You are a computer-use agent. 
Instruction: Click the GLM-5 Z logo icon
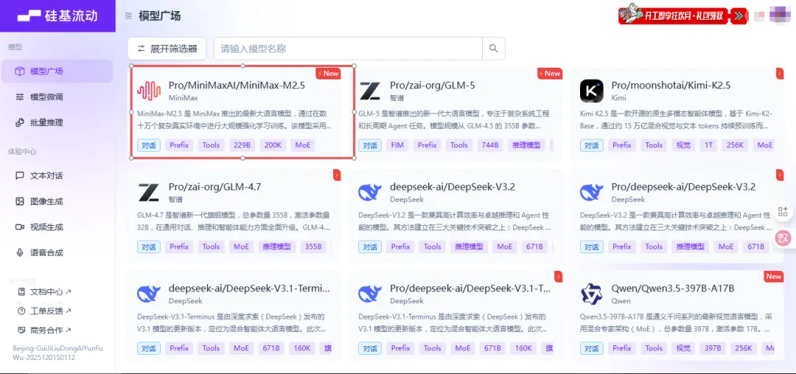pos(370,91)
